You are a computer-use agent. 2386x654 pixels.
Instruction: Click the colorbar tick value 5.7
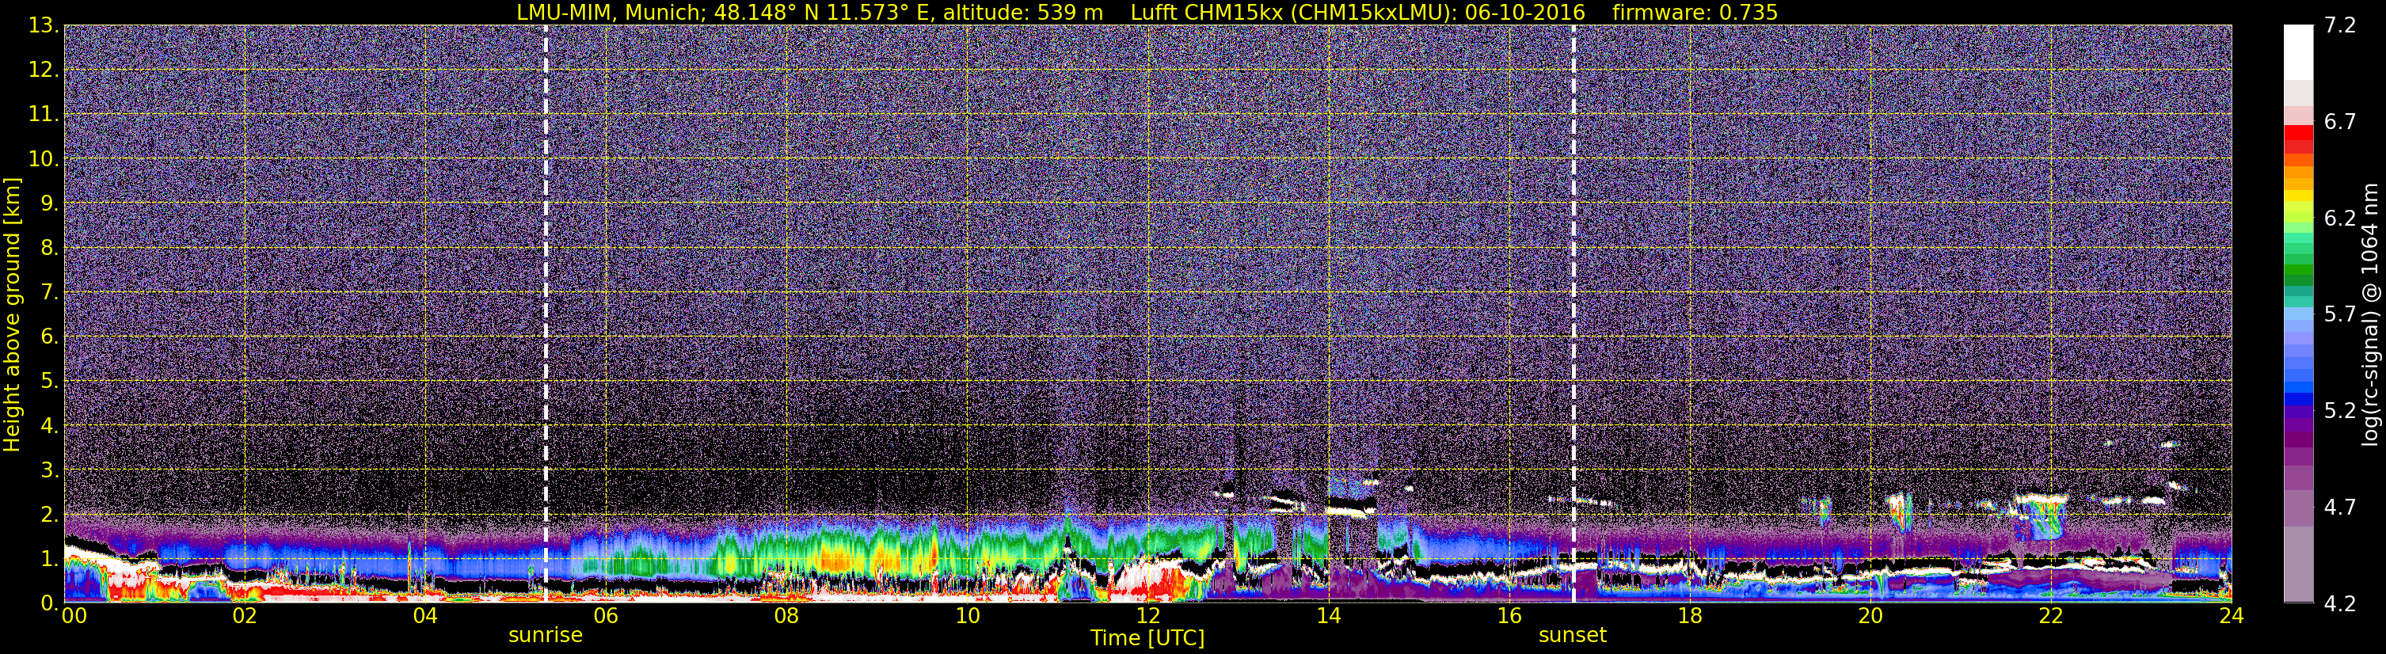2340,314
